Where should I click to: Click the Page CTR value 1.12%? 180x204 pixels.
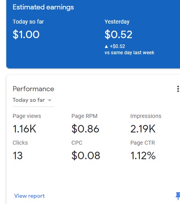point(143,156)
